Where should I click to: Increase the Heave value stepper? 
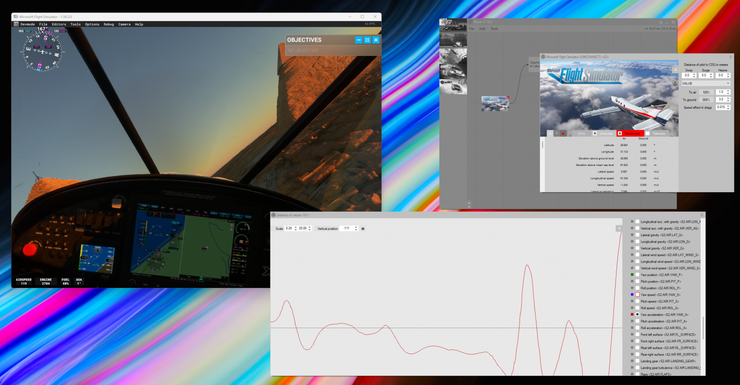(728, 74)
